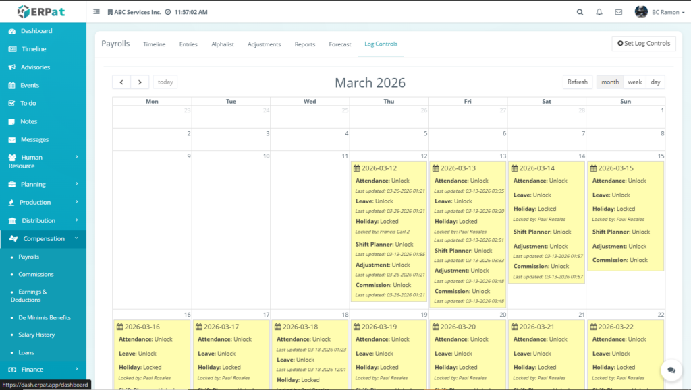The height and width of the screenshot is (390, 691).
Task: Switch to the Timeline payroll tab
Action: [x=155, y=44]
